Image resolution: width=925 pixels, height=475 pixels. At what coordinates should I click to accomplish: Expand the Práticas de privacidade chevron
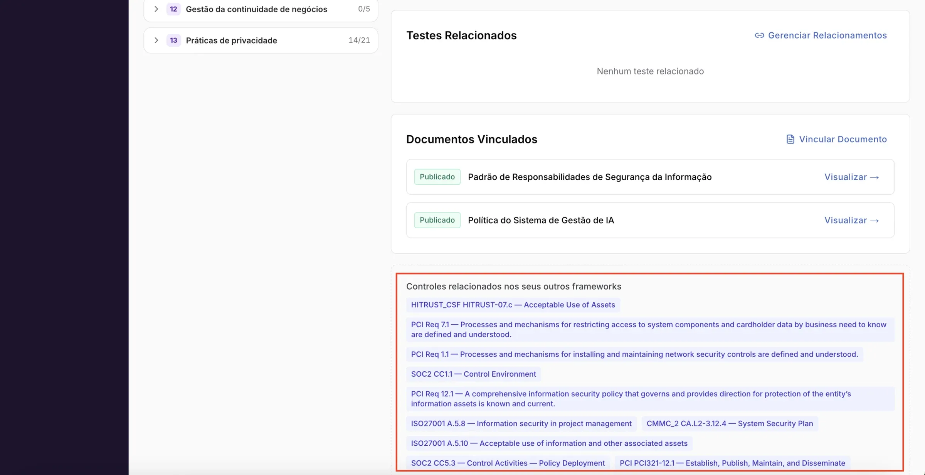point(156,40)
